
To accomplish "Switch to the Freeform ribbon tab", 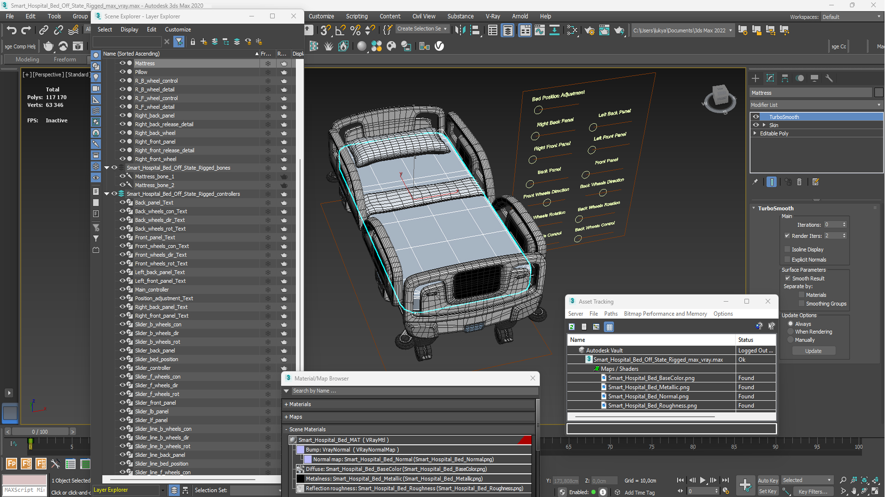I will [65, 59].
